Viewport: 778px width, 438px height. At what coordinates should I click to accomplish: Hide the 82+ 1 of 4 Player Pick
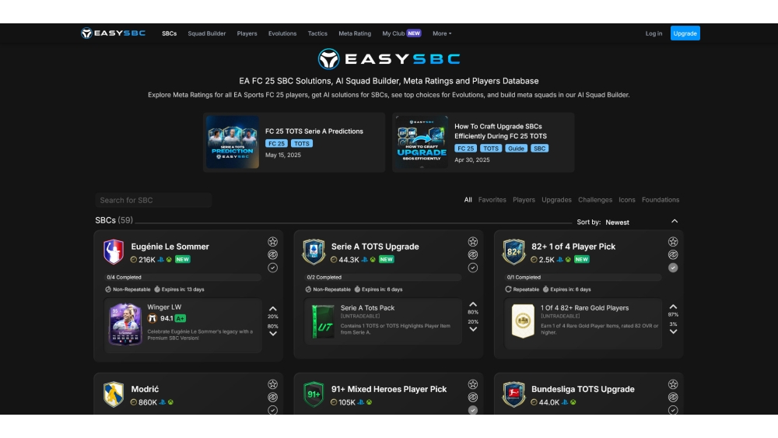[x=673, y=254]
